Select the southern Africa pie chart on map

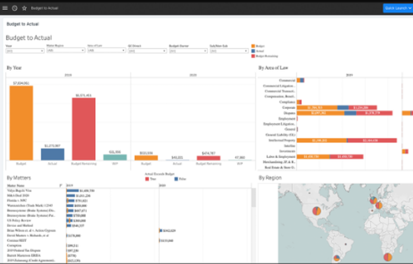pyautogui.click(x=388, y=257)
